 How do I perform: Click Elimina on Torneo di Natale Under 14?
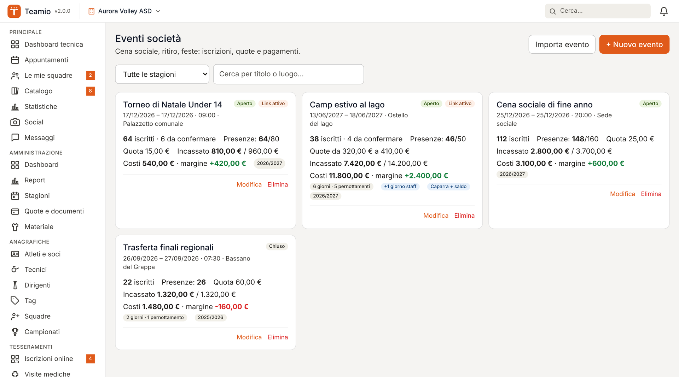[278, 184]
